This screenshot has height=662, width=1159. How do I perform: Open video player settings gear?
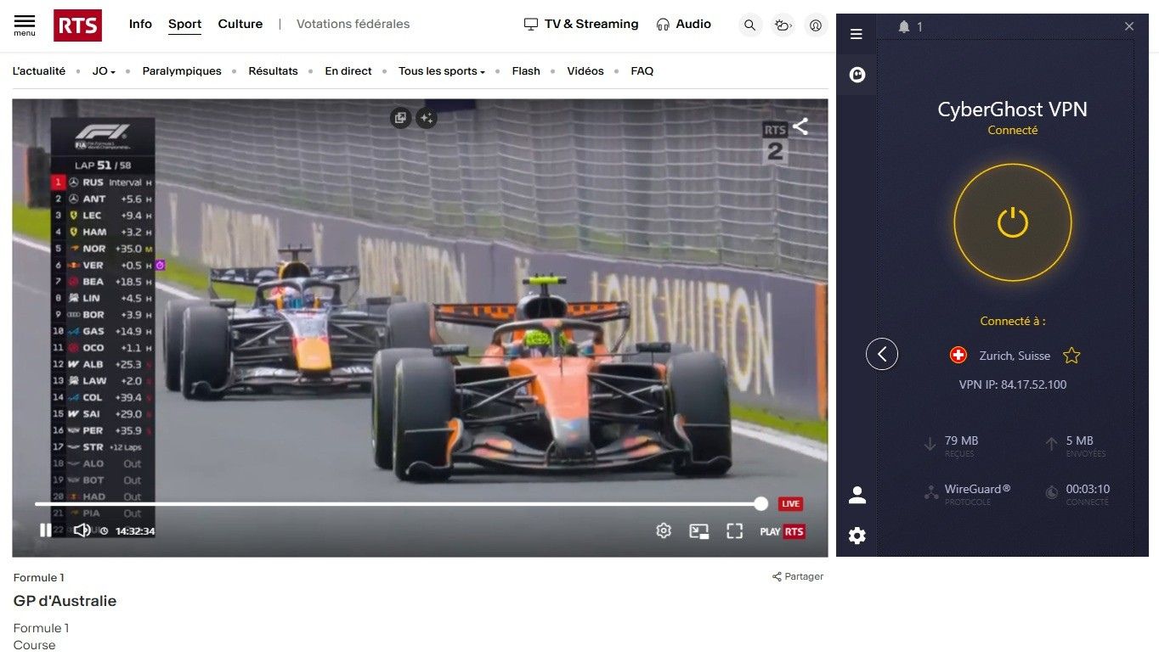(x=664, y=530)
